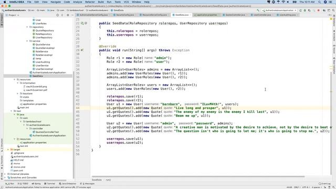This screenshot has height=189, width=336.
Task: Open the Java Enterprise tool window
Action: click(x=67, y=184)
